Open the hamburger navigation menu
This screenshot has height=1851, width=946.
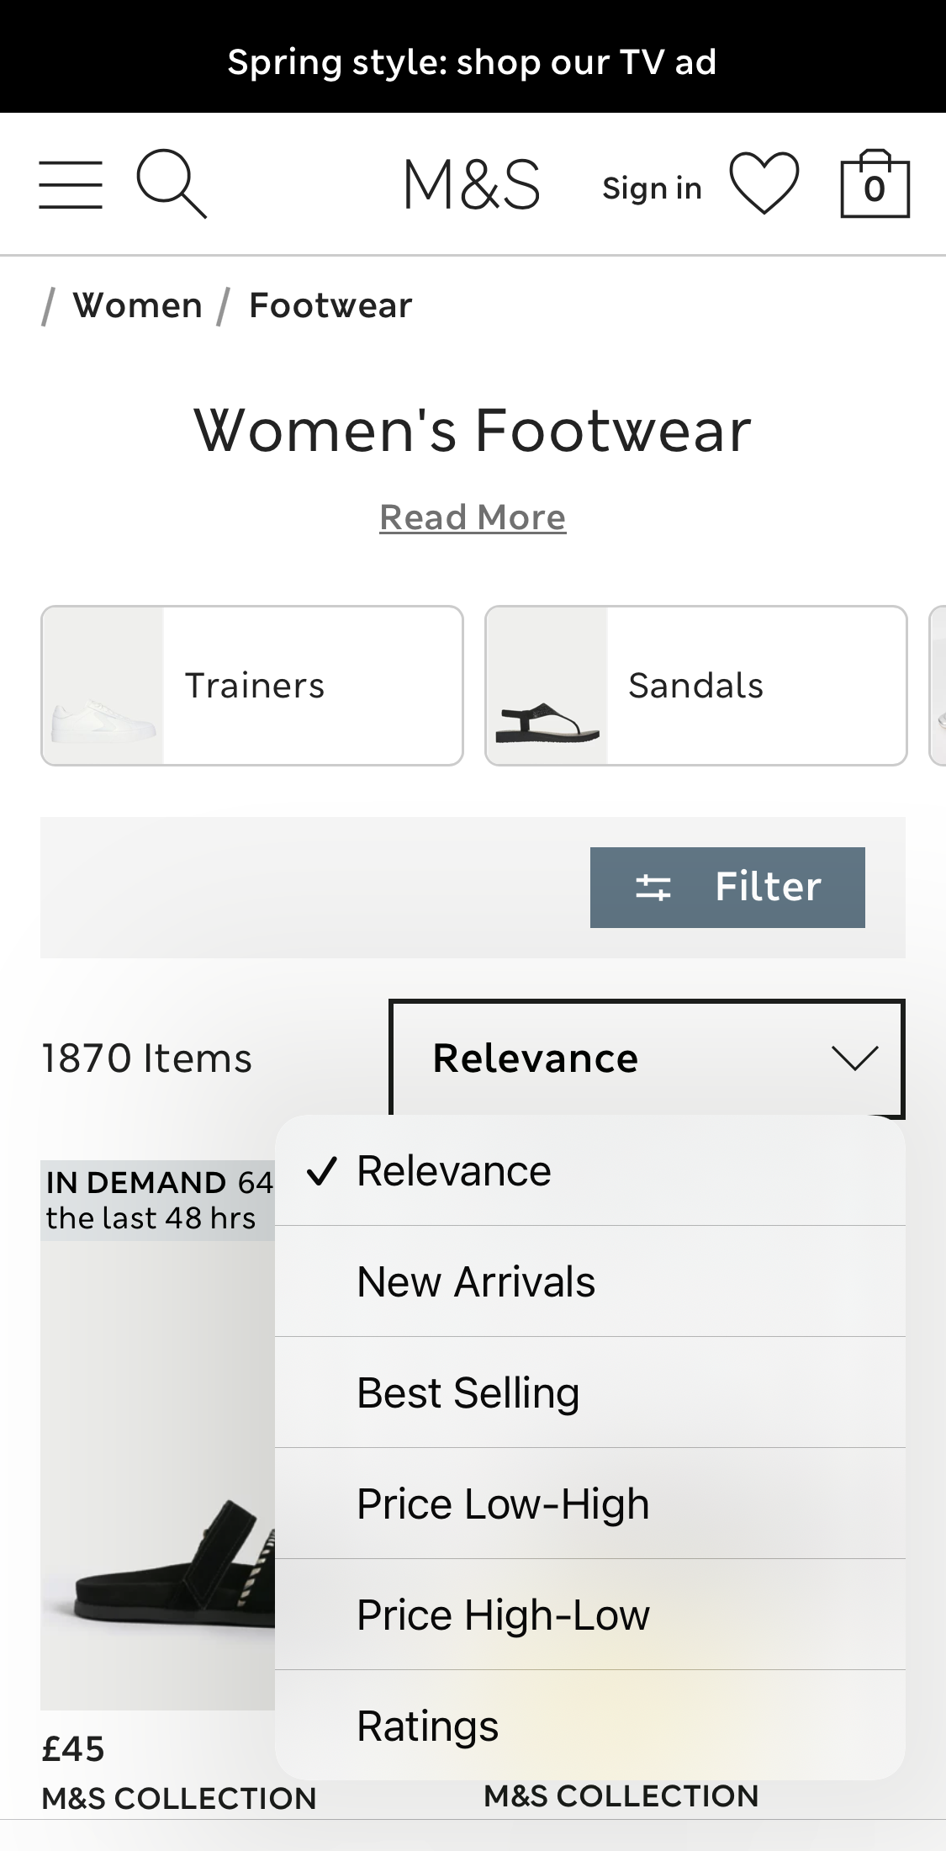[71, 183]
